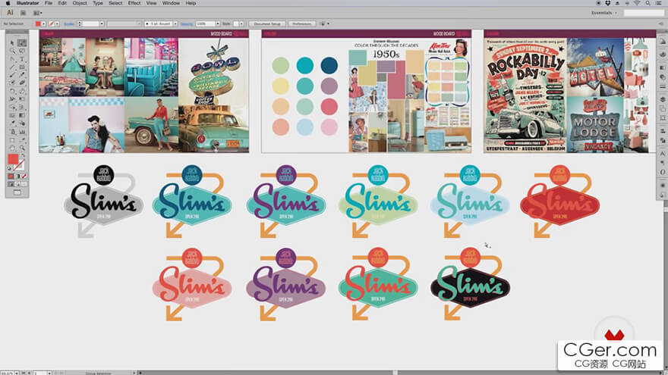The image size is (668, 375).
Task: Select the Selection (black arrow) tool
Action: pyautogui.click(x=12, y=42)
